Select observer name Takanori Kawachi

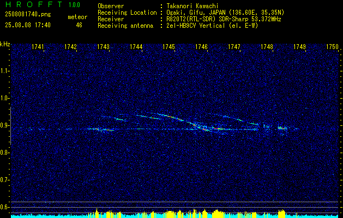pos(192,6)
